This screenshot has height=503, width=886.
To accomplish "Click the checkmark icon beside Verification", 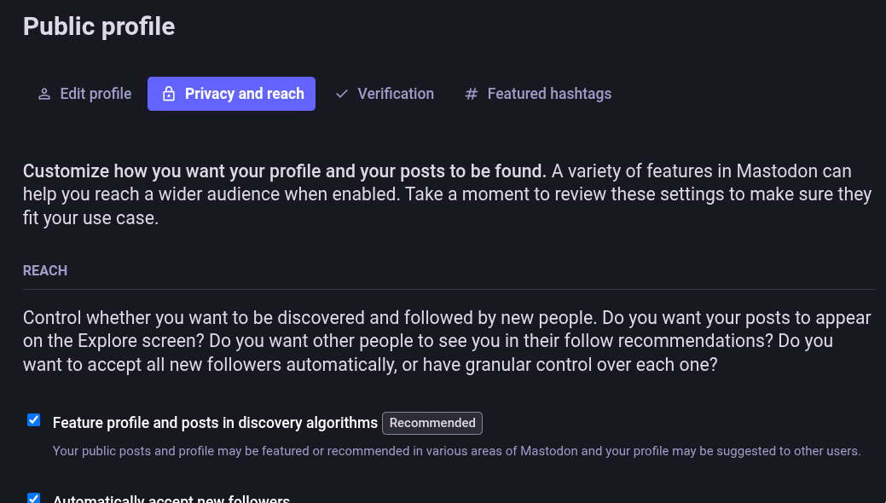I will pos(341,94).
